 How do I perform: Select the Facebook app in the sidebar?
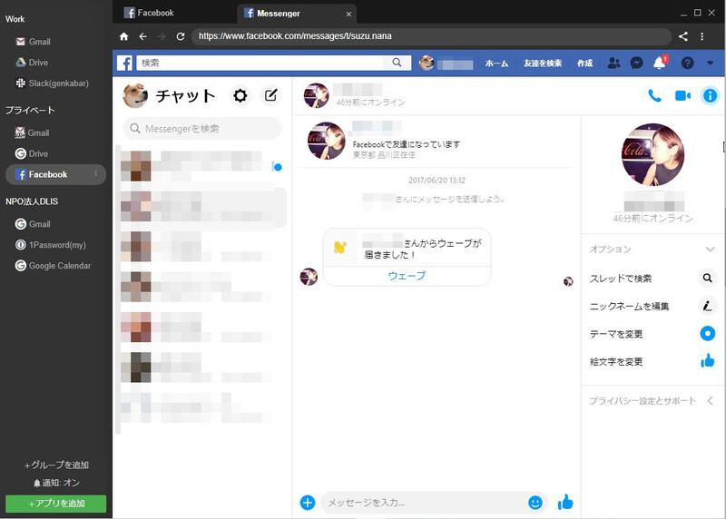click(x=55, y=174)
